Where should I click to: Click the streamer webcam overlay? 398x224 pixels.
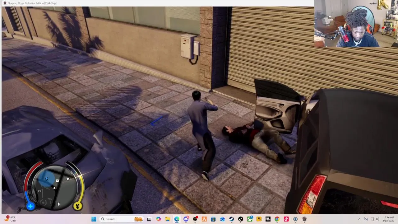coord(356,24)
